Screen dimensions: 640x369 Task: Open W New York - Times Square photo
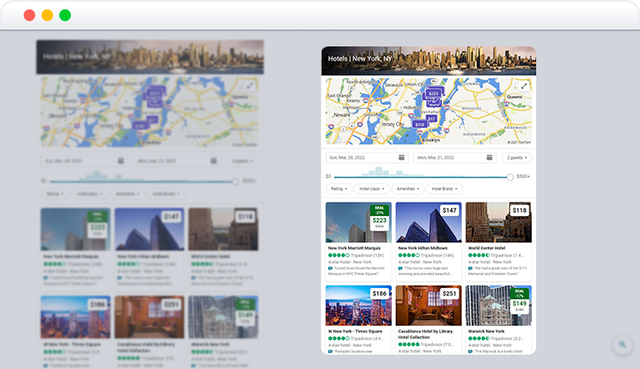(x=359, y=306)
